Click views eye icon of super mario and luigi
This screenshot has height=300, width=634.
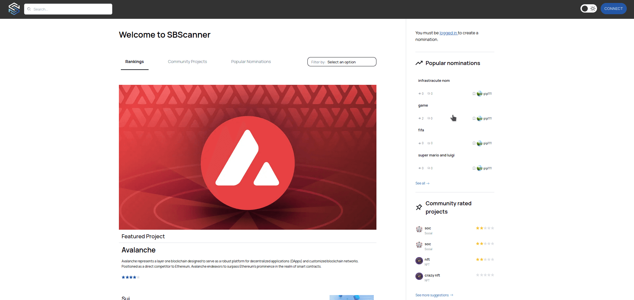click(x=420, y=168)
